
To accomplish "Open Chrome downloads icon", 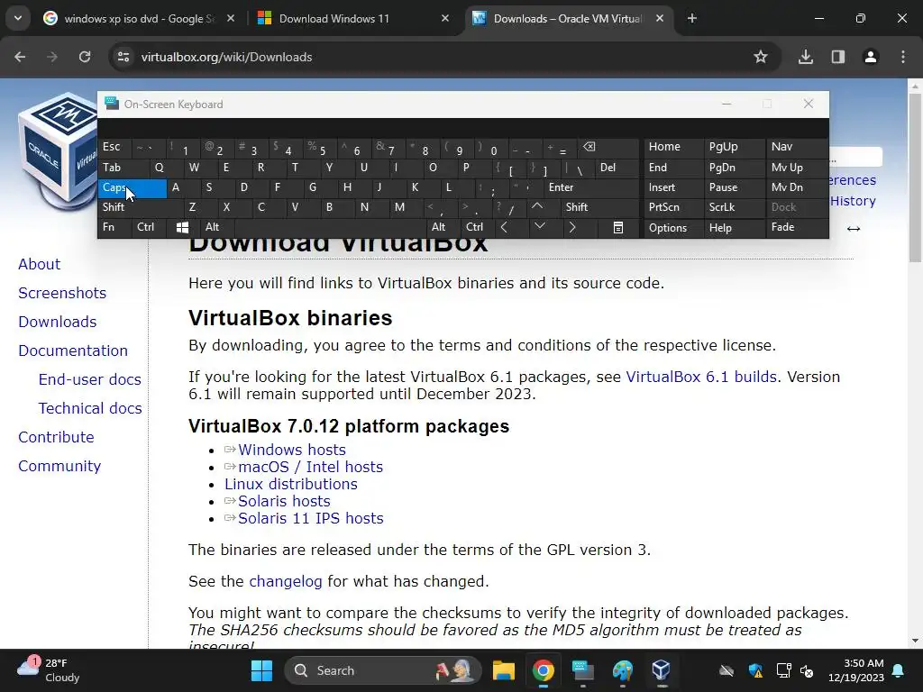I will [806, 57].
